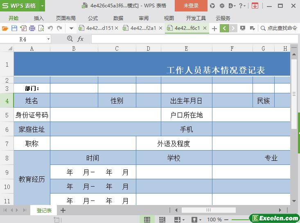300x223 pixels.
Task: Click the formula bar input area
Action: click(194, 39)
